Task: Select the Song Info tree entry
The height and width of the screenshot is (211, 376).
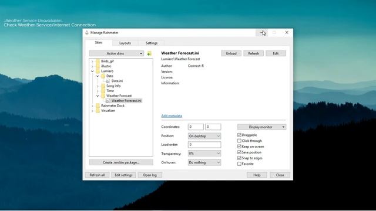Action: pos(113,86)
